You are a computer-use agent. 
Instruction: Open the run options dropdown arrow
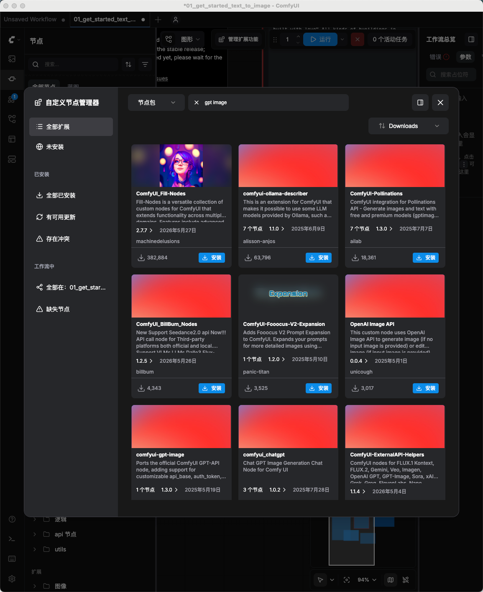pos(342,39)
